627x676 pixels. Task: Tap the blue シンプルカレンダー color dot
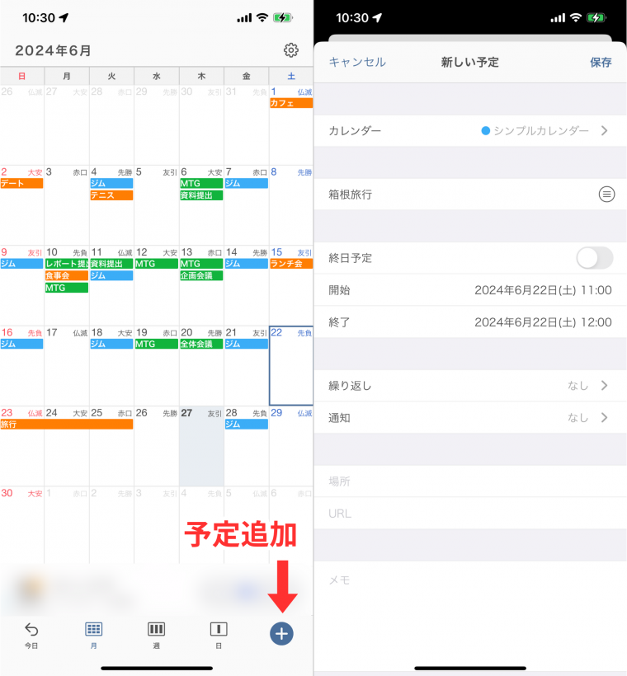click(485, 130)
